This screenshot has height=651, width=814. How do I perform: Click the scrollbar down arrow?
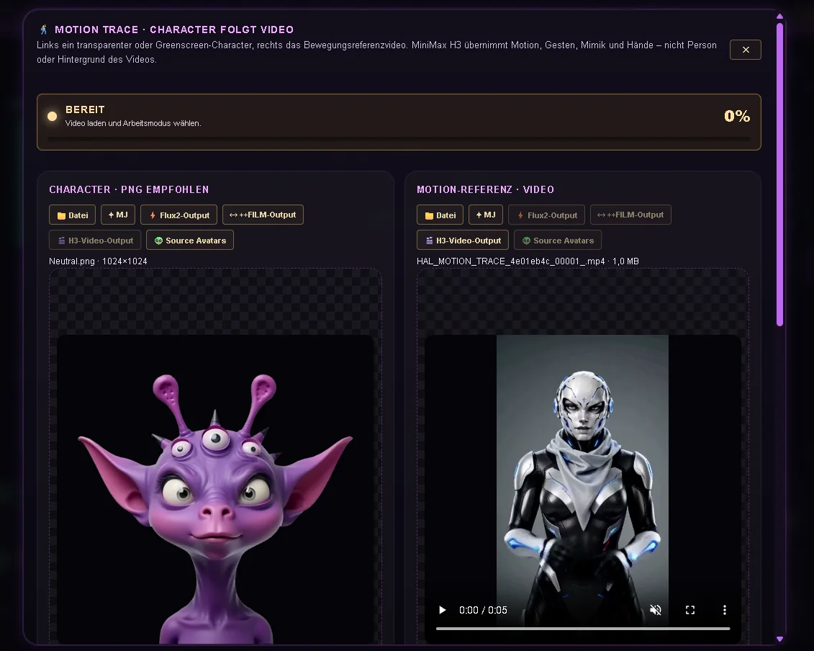779,639
